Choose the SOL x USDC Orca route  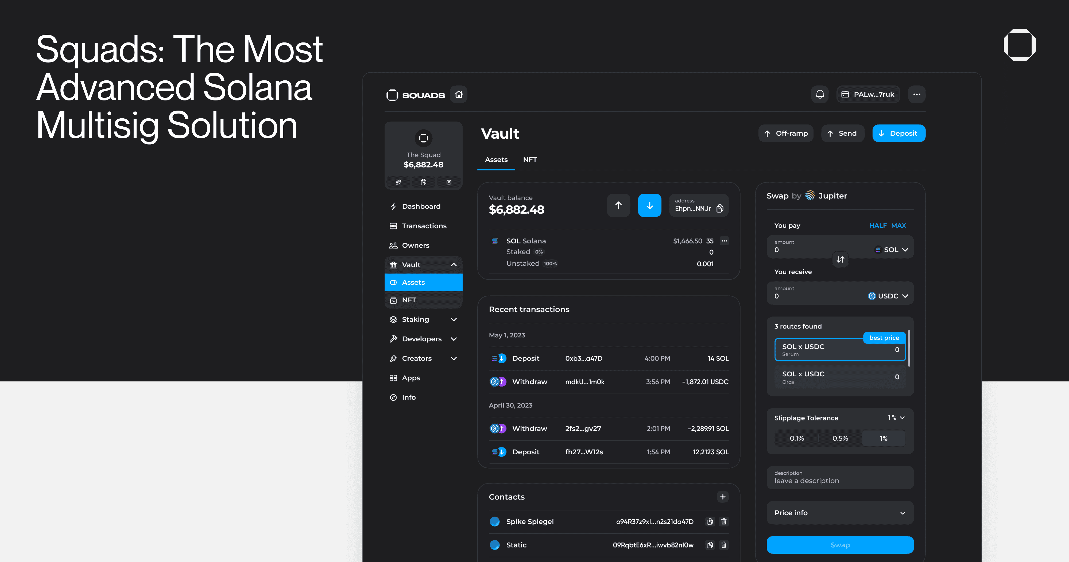840,377
